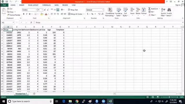The height and width of the screenshot is (104, 185).
Task: Apply the red Font Color A
Action: [46, 14]
